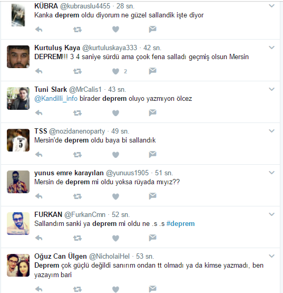Open the @Kandilli_info mention link
The image size is (283, 293).
pyautogui.click(x=56, y=99)
